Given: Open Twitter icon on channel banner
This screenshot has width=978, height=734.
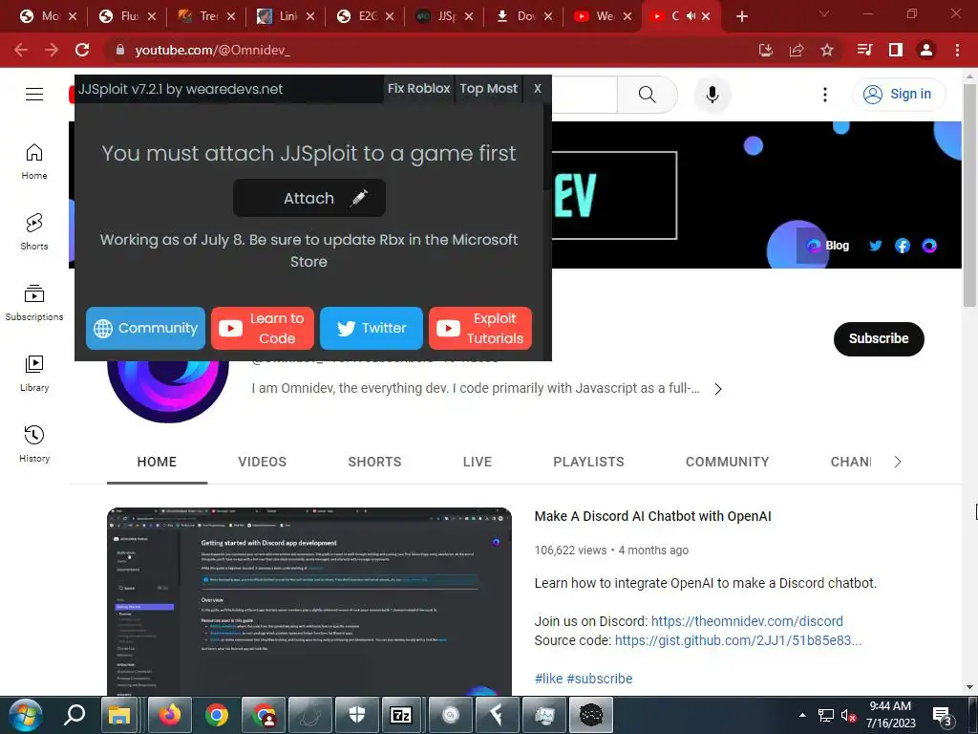Looking at the screenshot, I should pyautogui.click(x=875, y=246).
